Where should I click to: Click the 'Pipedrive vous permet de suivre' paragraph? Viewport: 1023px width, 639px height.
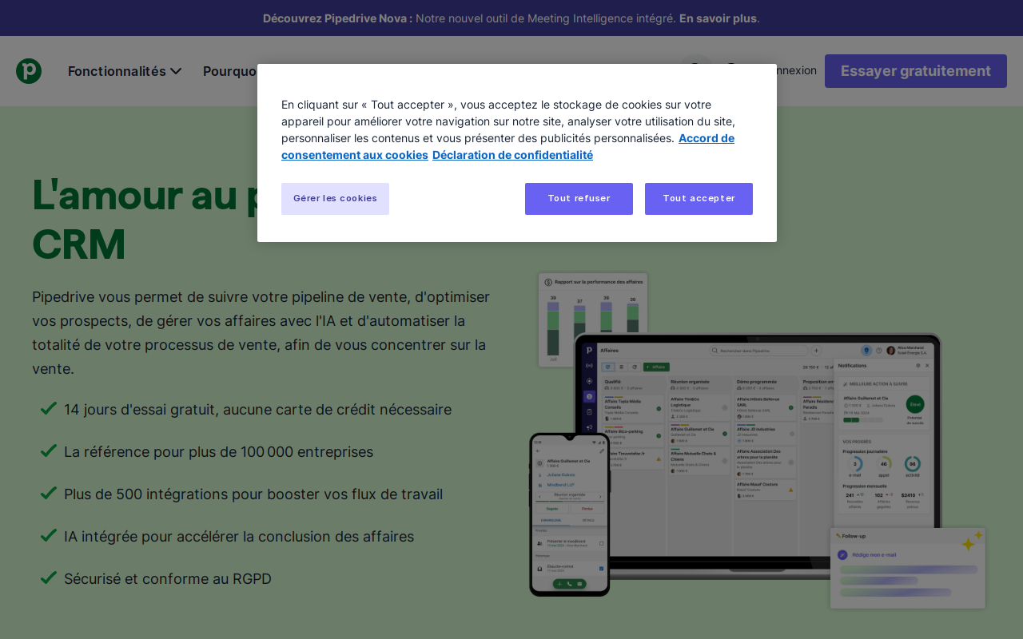pos(261,333)
